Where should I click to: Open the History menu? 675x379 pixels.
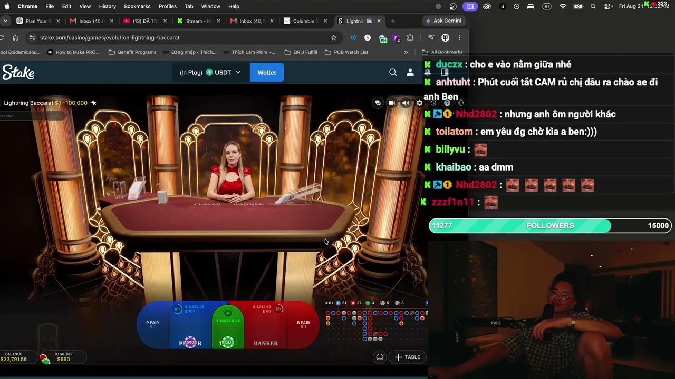click(x=107, y=6)
